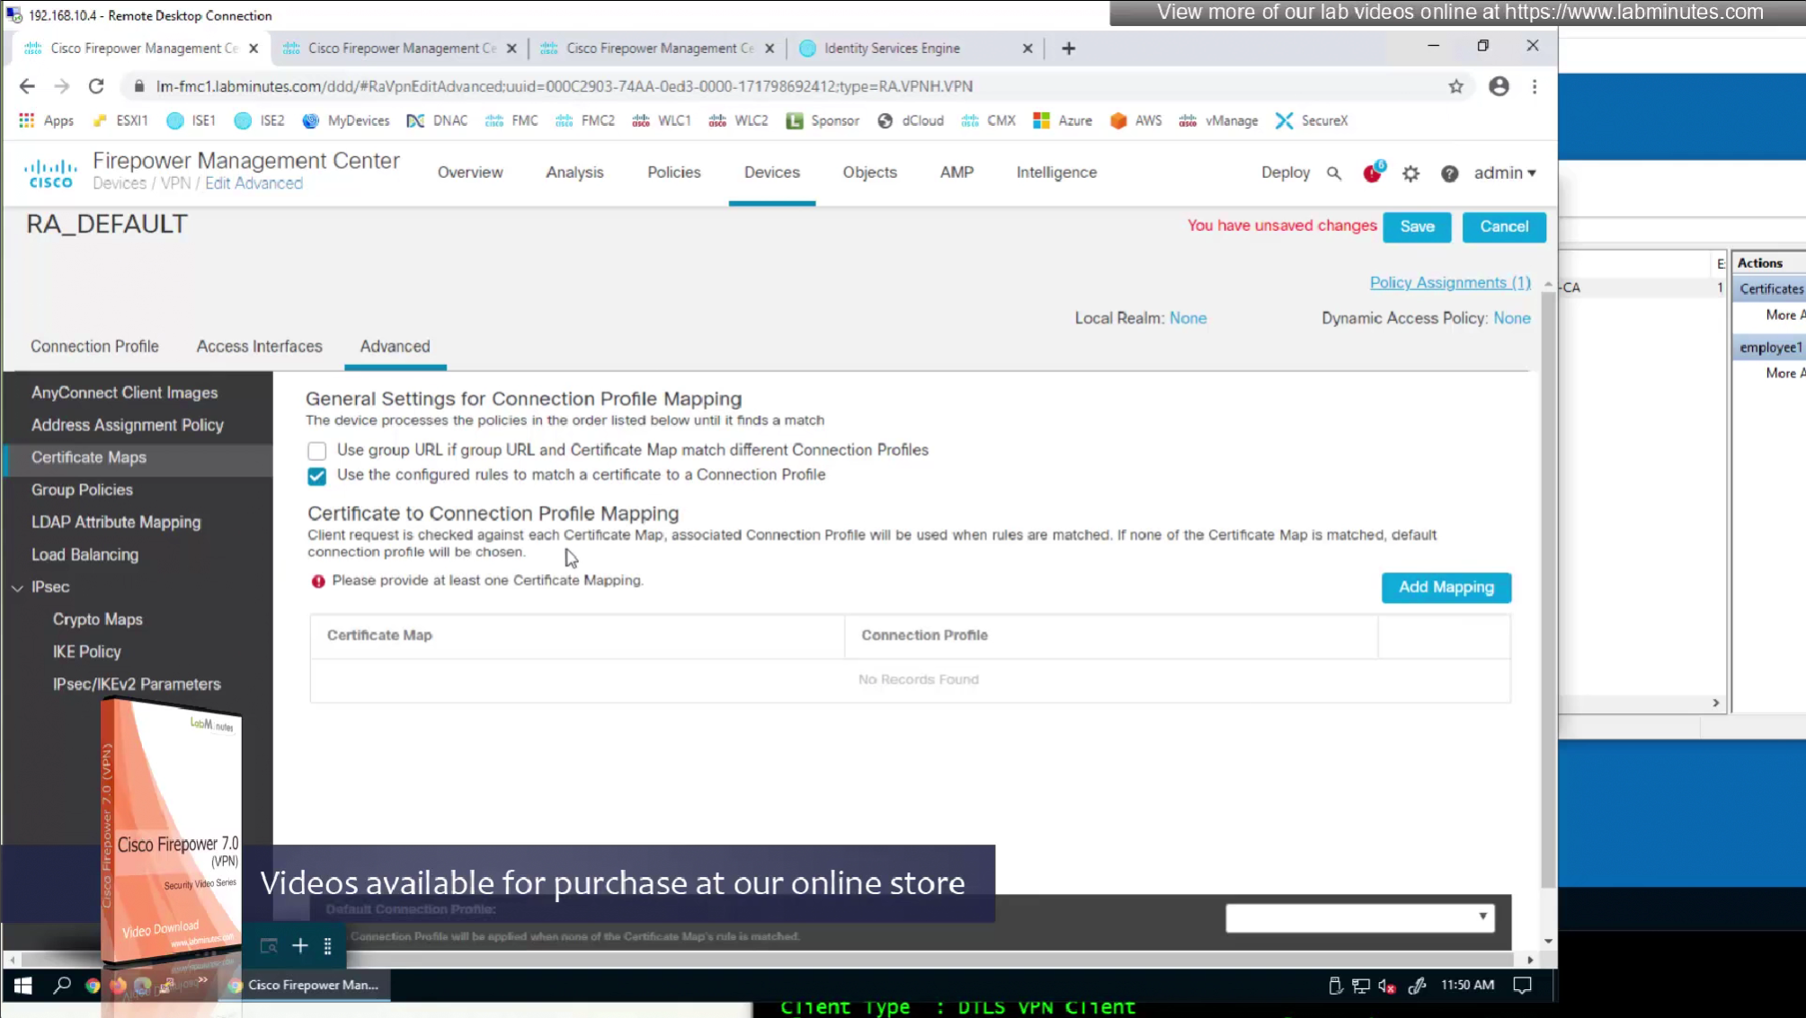Enable the group URL mismatch checkbox
Image resolution: width=1806 pixels, height=1018 pixels.
(x=316, y=451)
